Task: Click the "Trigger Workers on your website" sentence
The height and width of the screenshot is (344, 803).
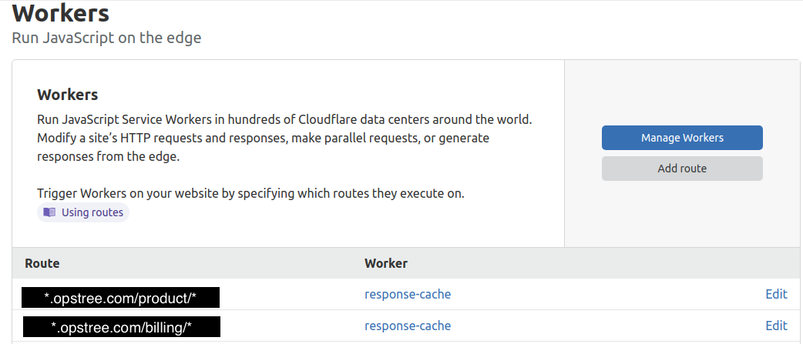Action: pyautogui.click(x=250, y=193)
